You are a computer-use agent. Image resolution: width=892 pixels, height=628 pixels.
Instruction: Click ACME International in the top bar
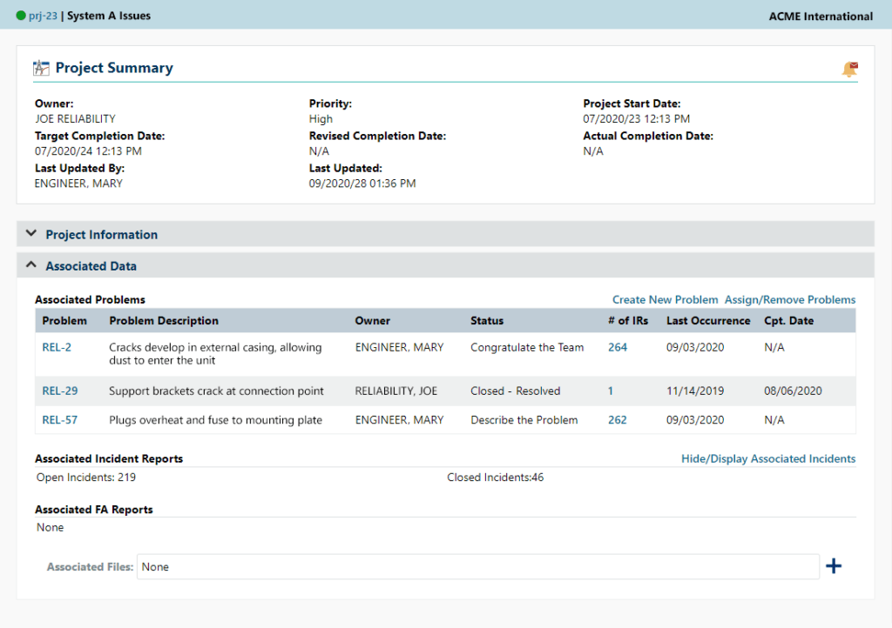[820, 16]
